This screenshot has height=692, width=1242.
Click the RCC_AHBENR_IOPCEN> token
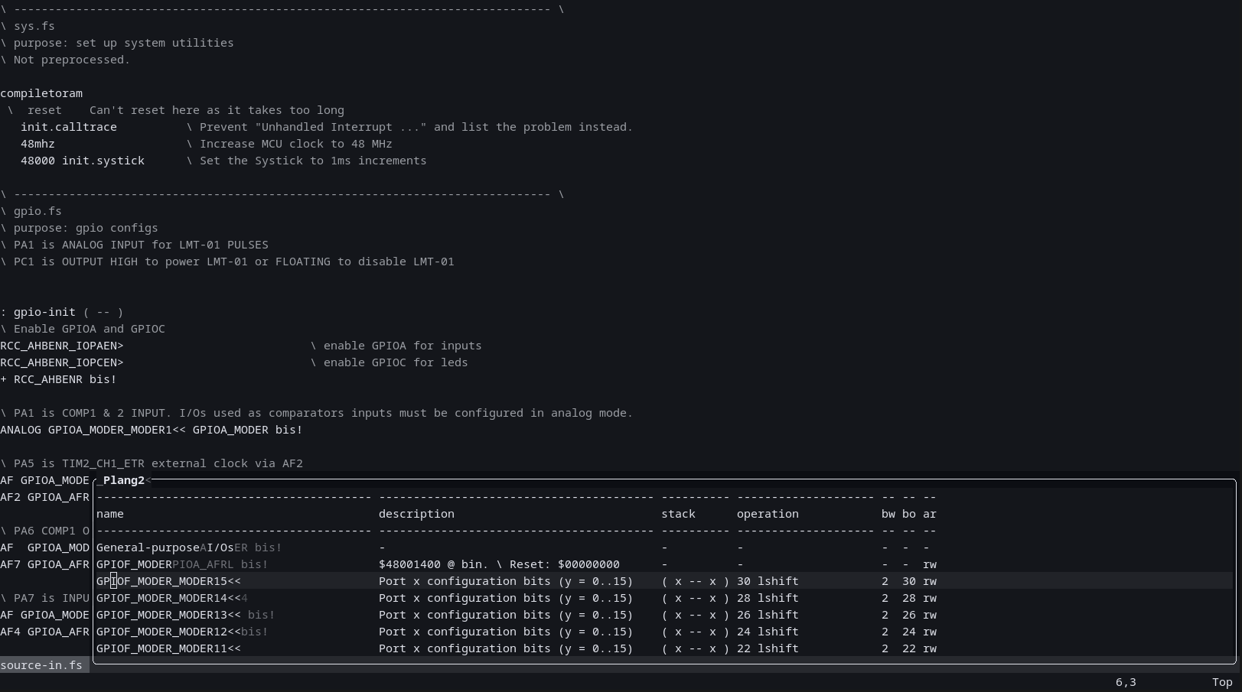(61, 362)
